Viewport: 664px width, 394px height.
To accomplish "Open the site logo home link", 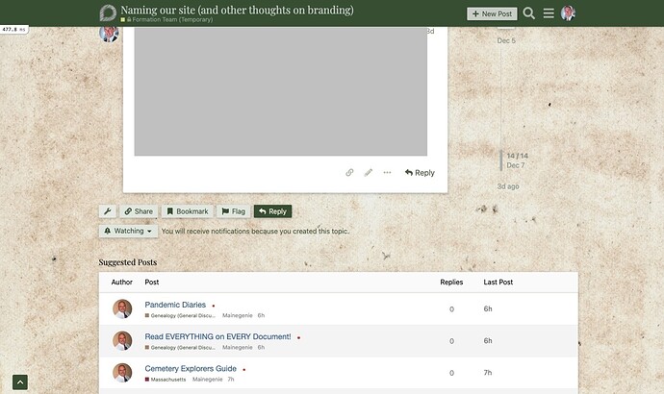I will 108,13.
